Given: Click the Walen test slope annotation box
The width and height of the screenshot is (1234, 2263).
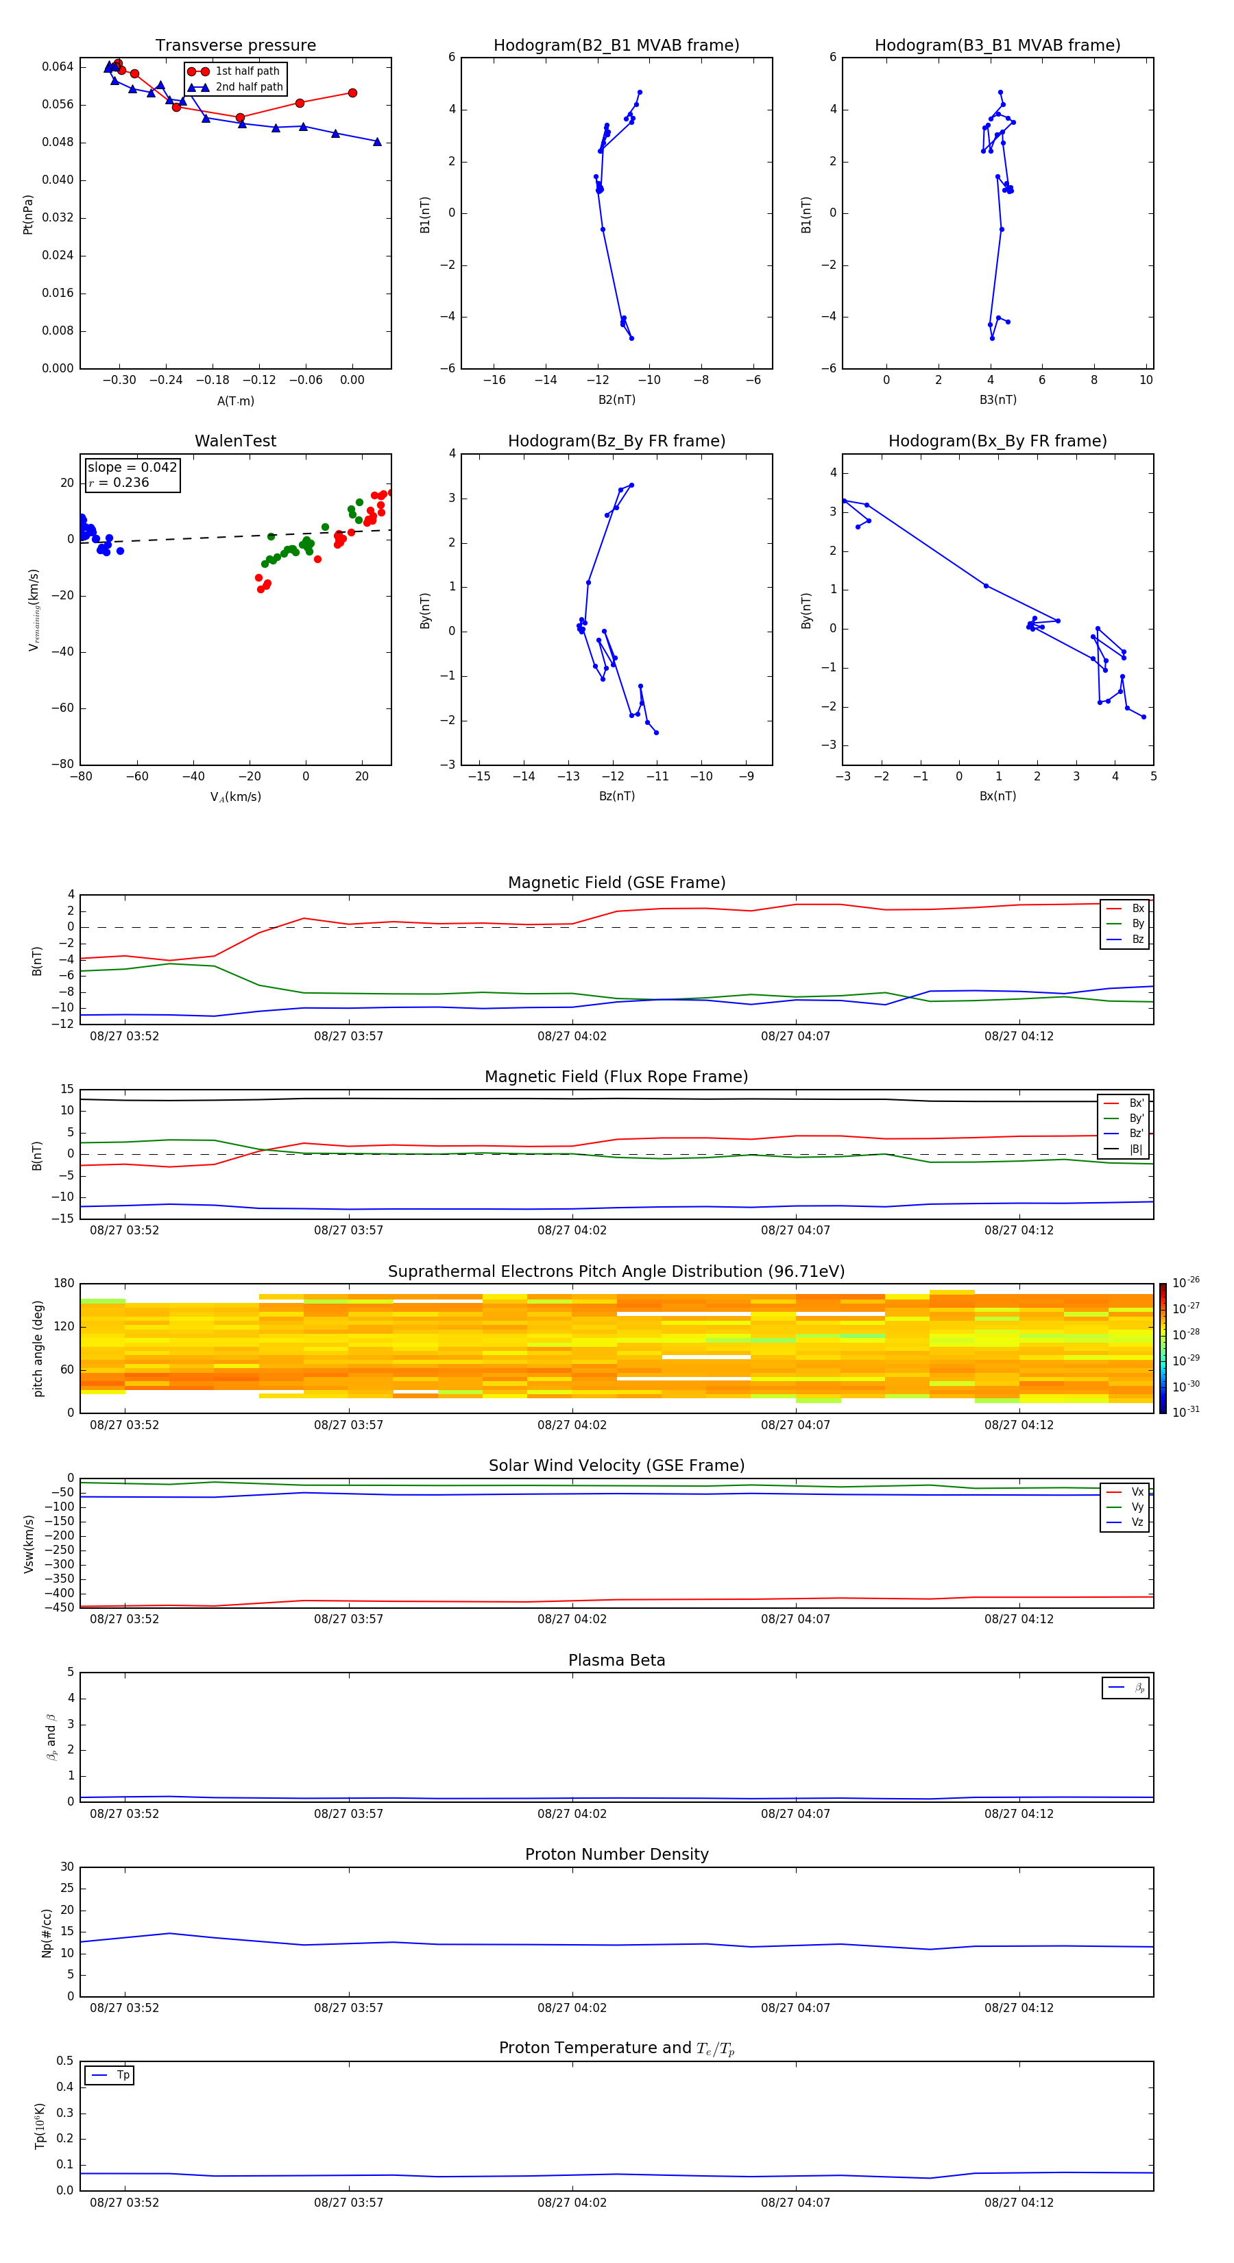Looking at the screenshot, I should (132, 475).
